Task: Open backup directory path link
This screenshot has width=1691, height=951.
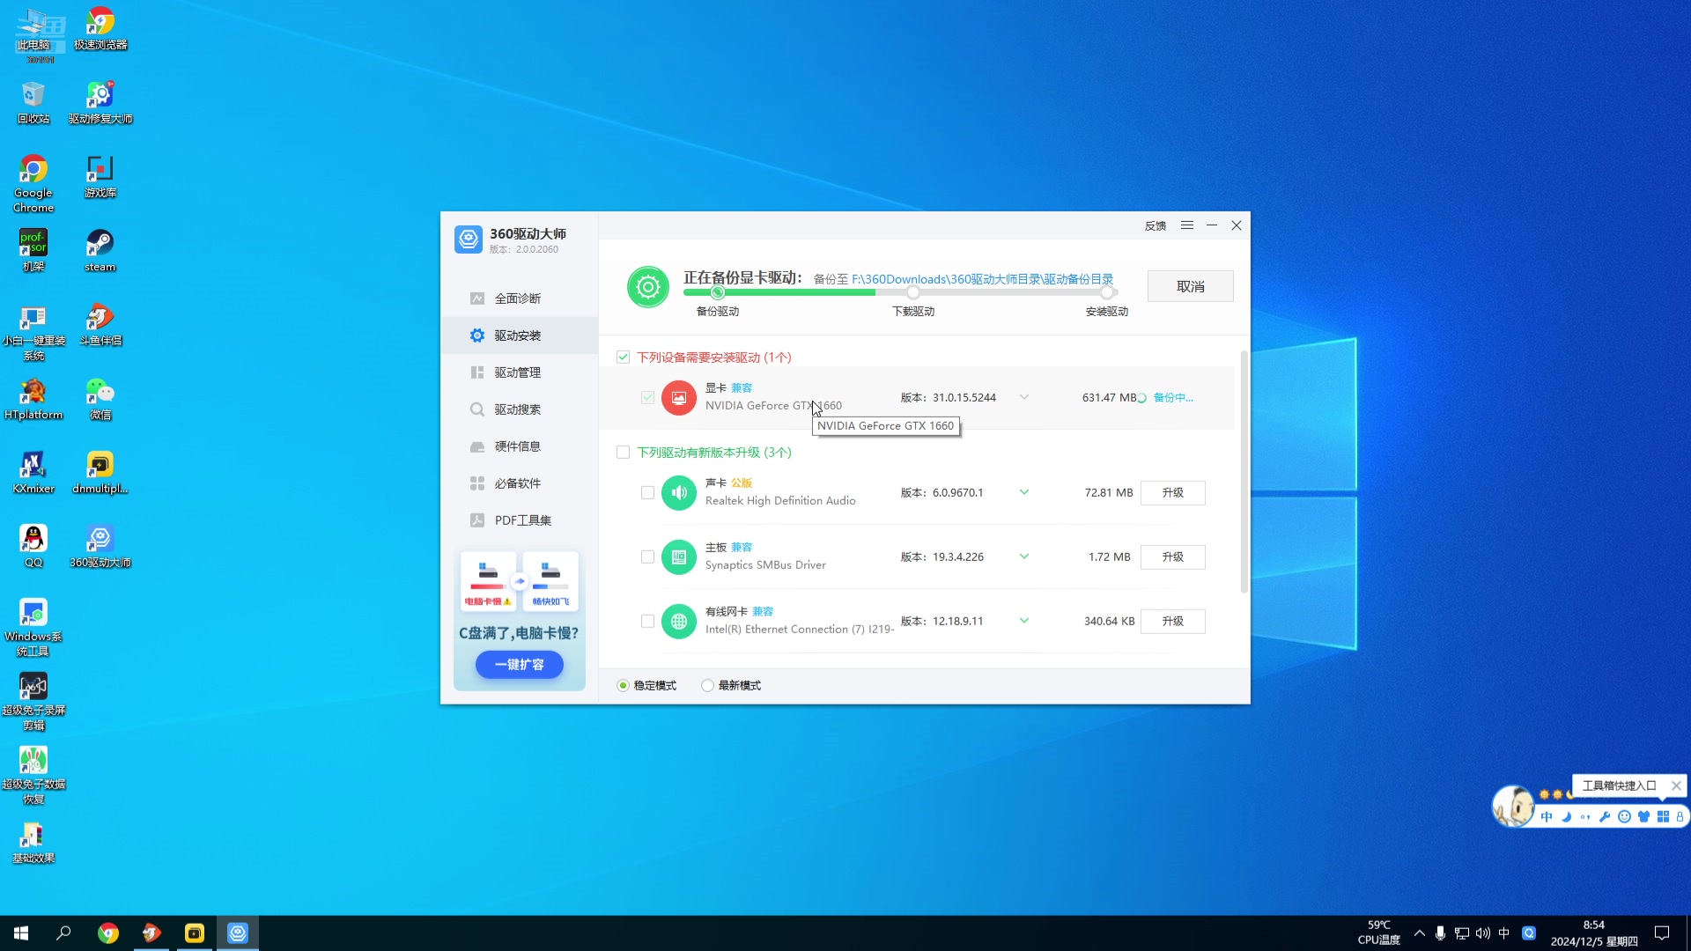Action: coord(982,279)
